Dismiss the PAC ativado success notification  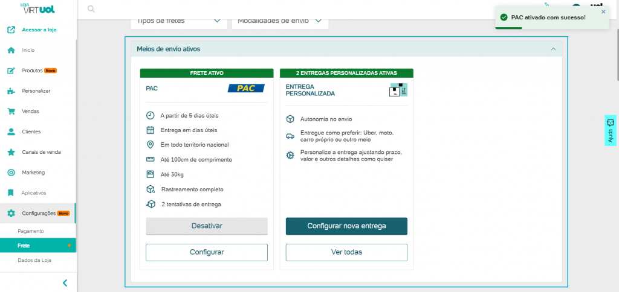click(603, 11)
